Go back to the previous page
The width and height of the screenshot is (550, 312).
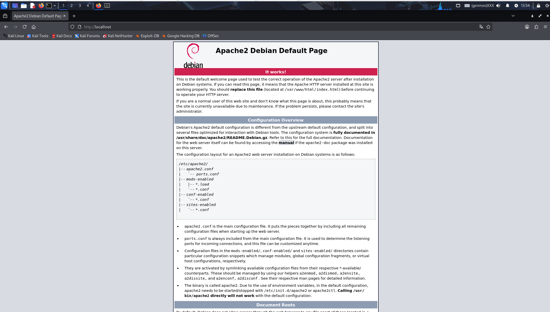point(6,27)
